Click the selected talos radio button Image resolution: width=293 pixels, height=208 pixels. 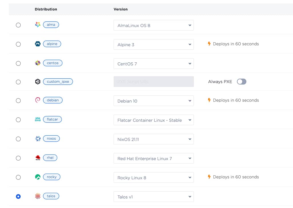[18, 197]
